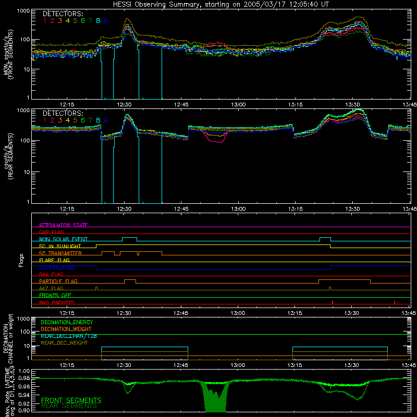This screenshot has width=417, height=417.
Task: Click 13:15 tick label under rear segments plot
Action: [x=295, y=209]
